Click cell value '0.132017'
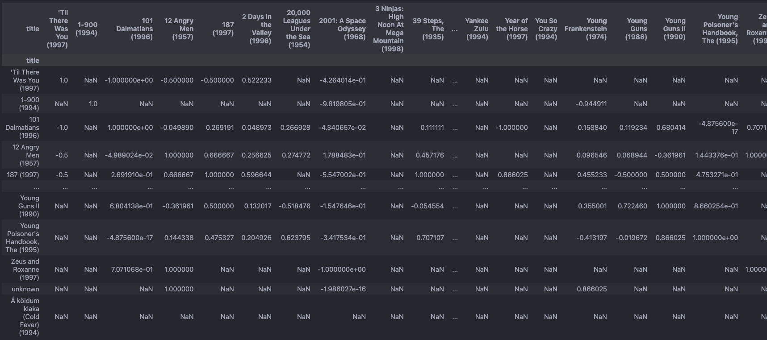Screen dimensions: 767x340 pos(258,206)
